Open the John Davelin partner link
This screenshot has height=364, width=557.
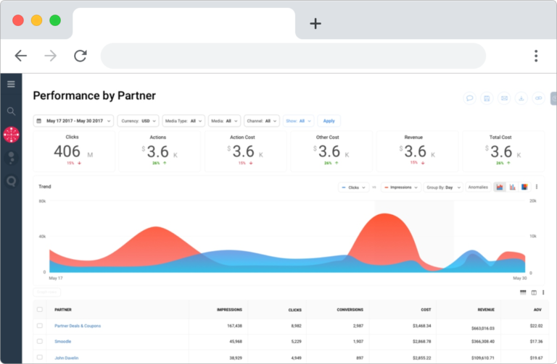coord(67,357)
